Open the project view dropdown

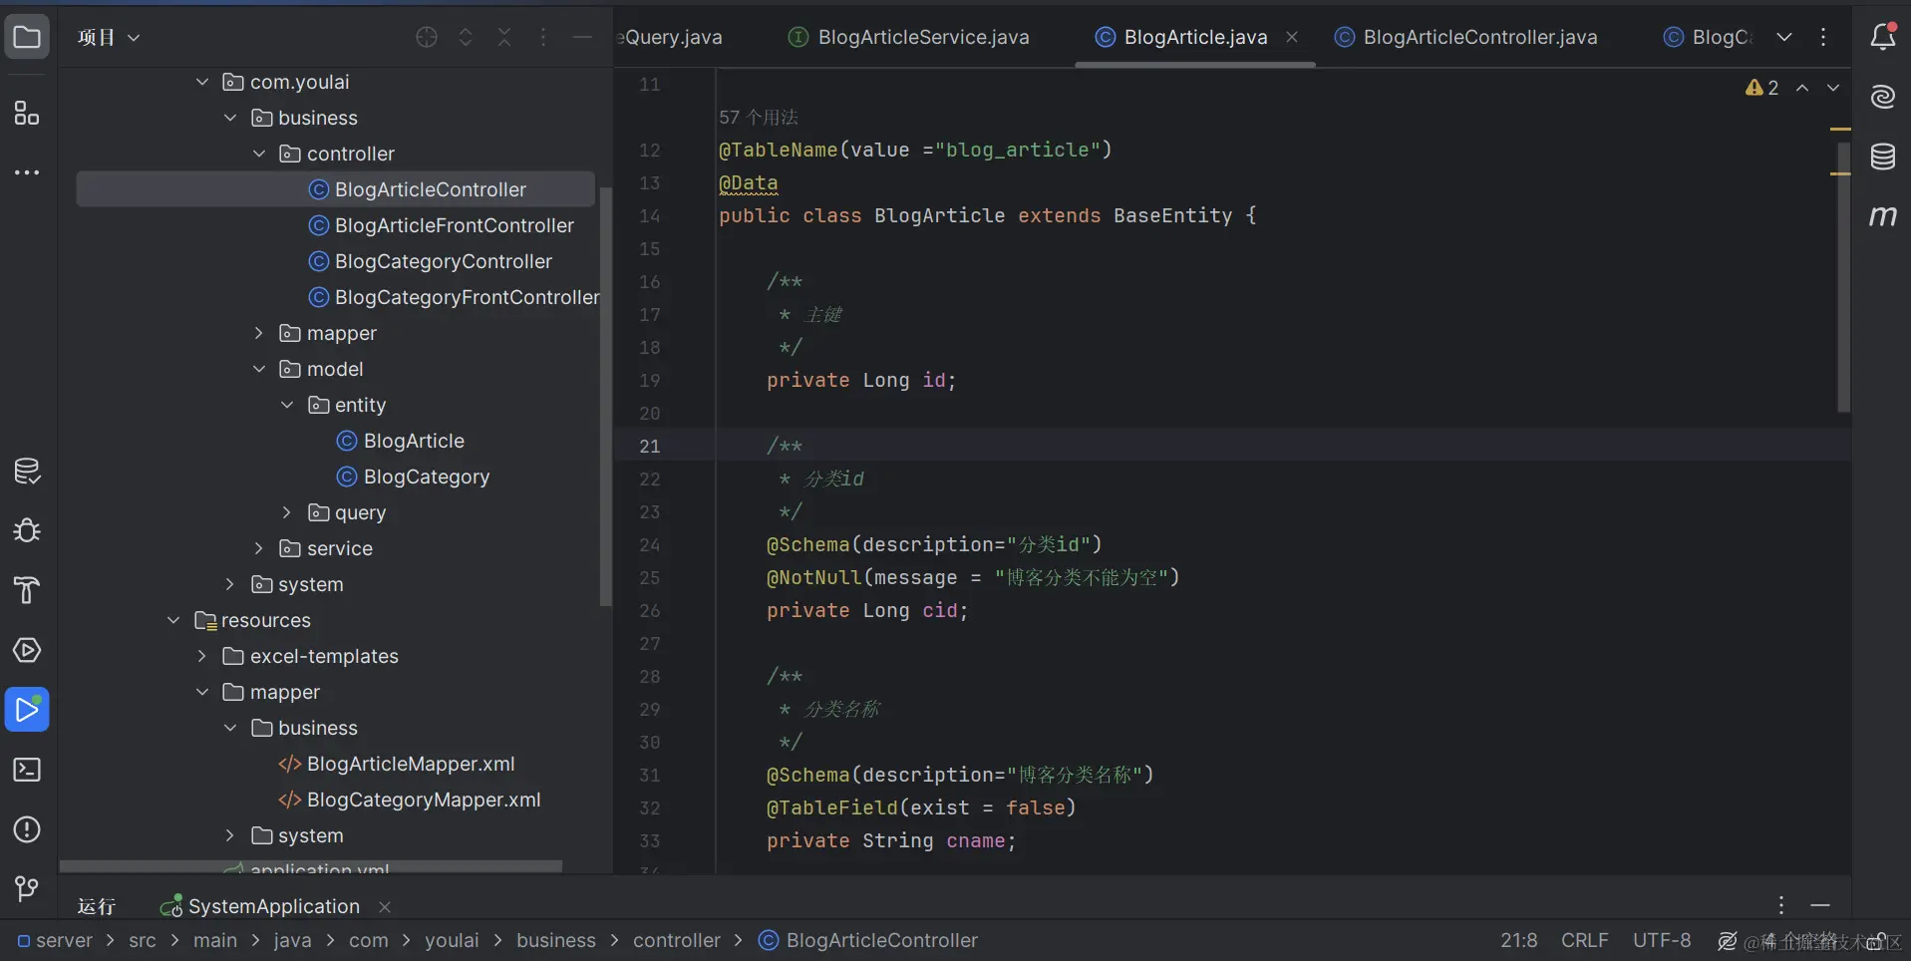click(x=109, y=38)
